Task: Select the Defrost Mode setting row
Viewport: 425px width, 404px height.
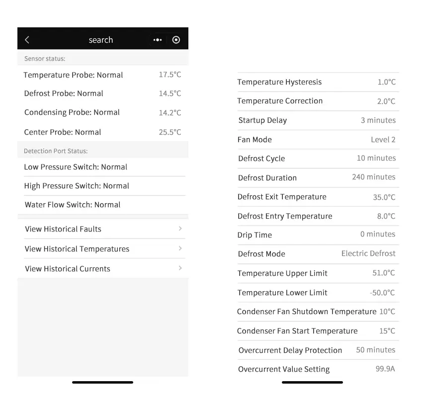Action: [317, 254]
